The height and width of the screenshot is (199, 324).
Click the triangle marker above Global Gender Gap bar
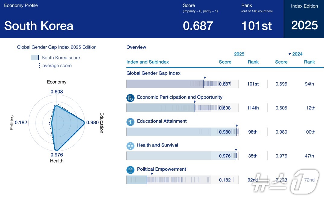pos(205,77)
